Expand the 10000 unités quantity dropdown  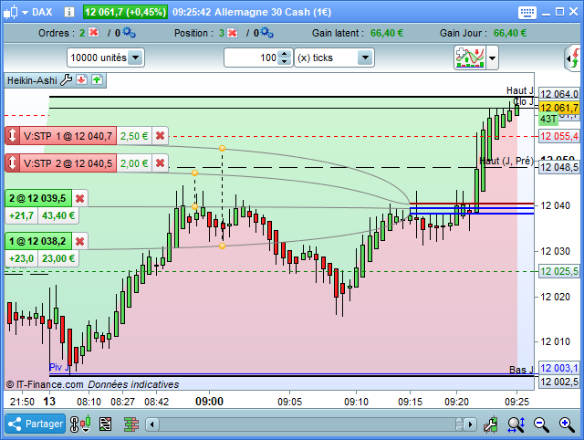coord(136,58)
